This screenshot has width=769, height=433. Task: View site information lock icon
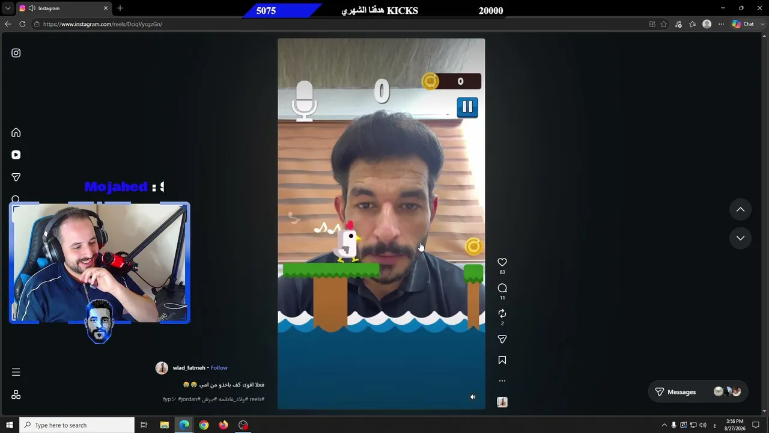tap(37, 24)
